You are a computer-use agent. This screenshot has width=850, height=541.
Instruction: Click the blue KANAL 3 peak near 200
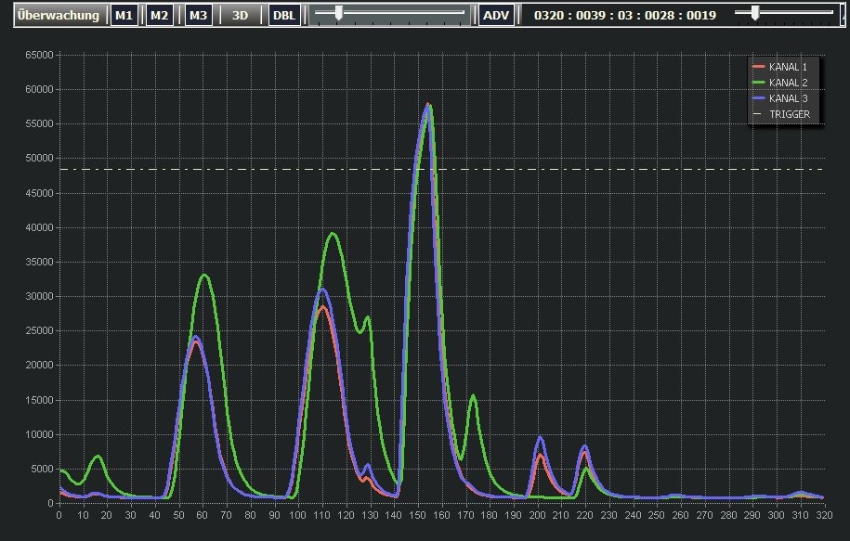(540, 438)
